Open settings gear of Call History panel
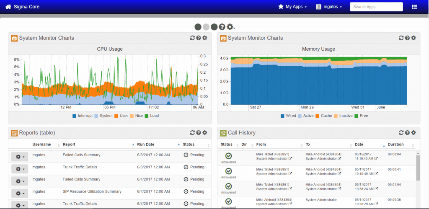429x209 pixels. coord(413,133)
